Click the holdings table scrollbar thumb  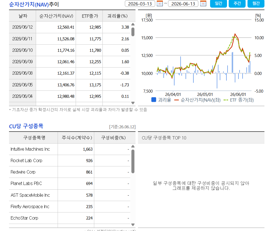coord(133,161)
